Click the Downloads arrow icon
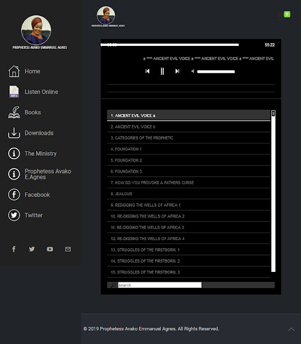 click(x=14, y=133)
